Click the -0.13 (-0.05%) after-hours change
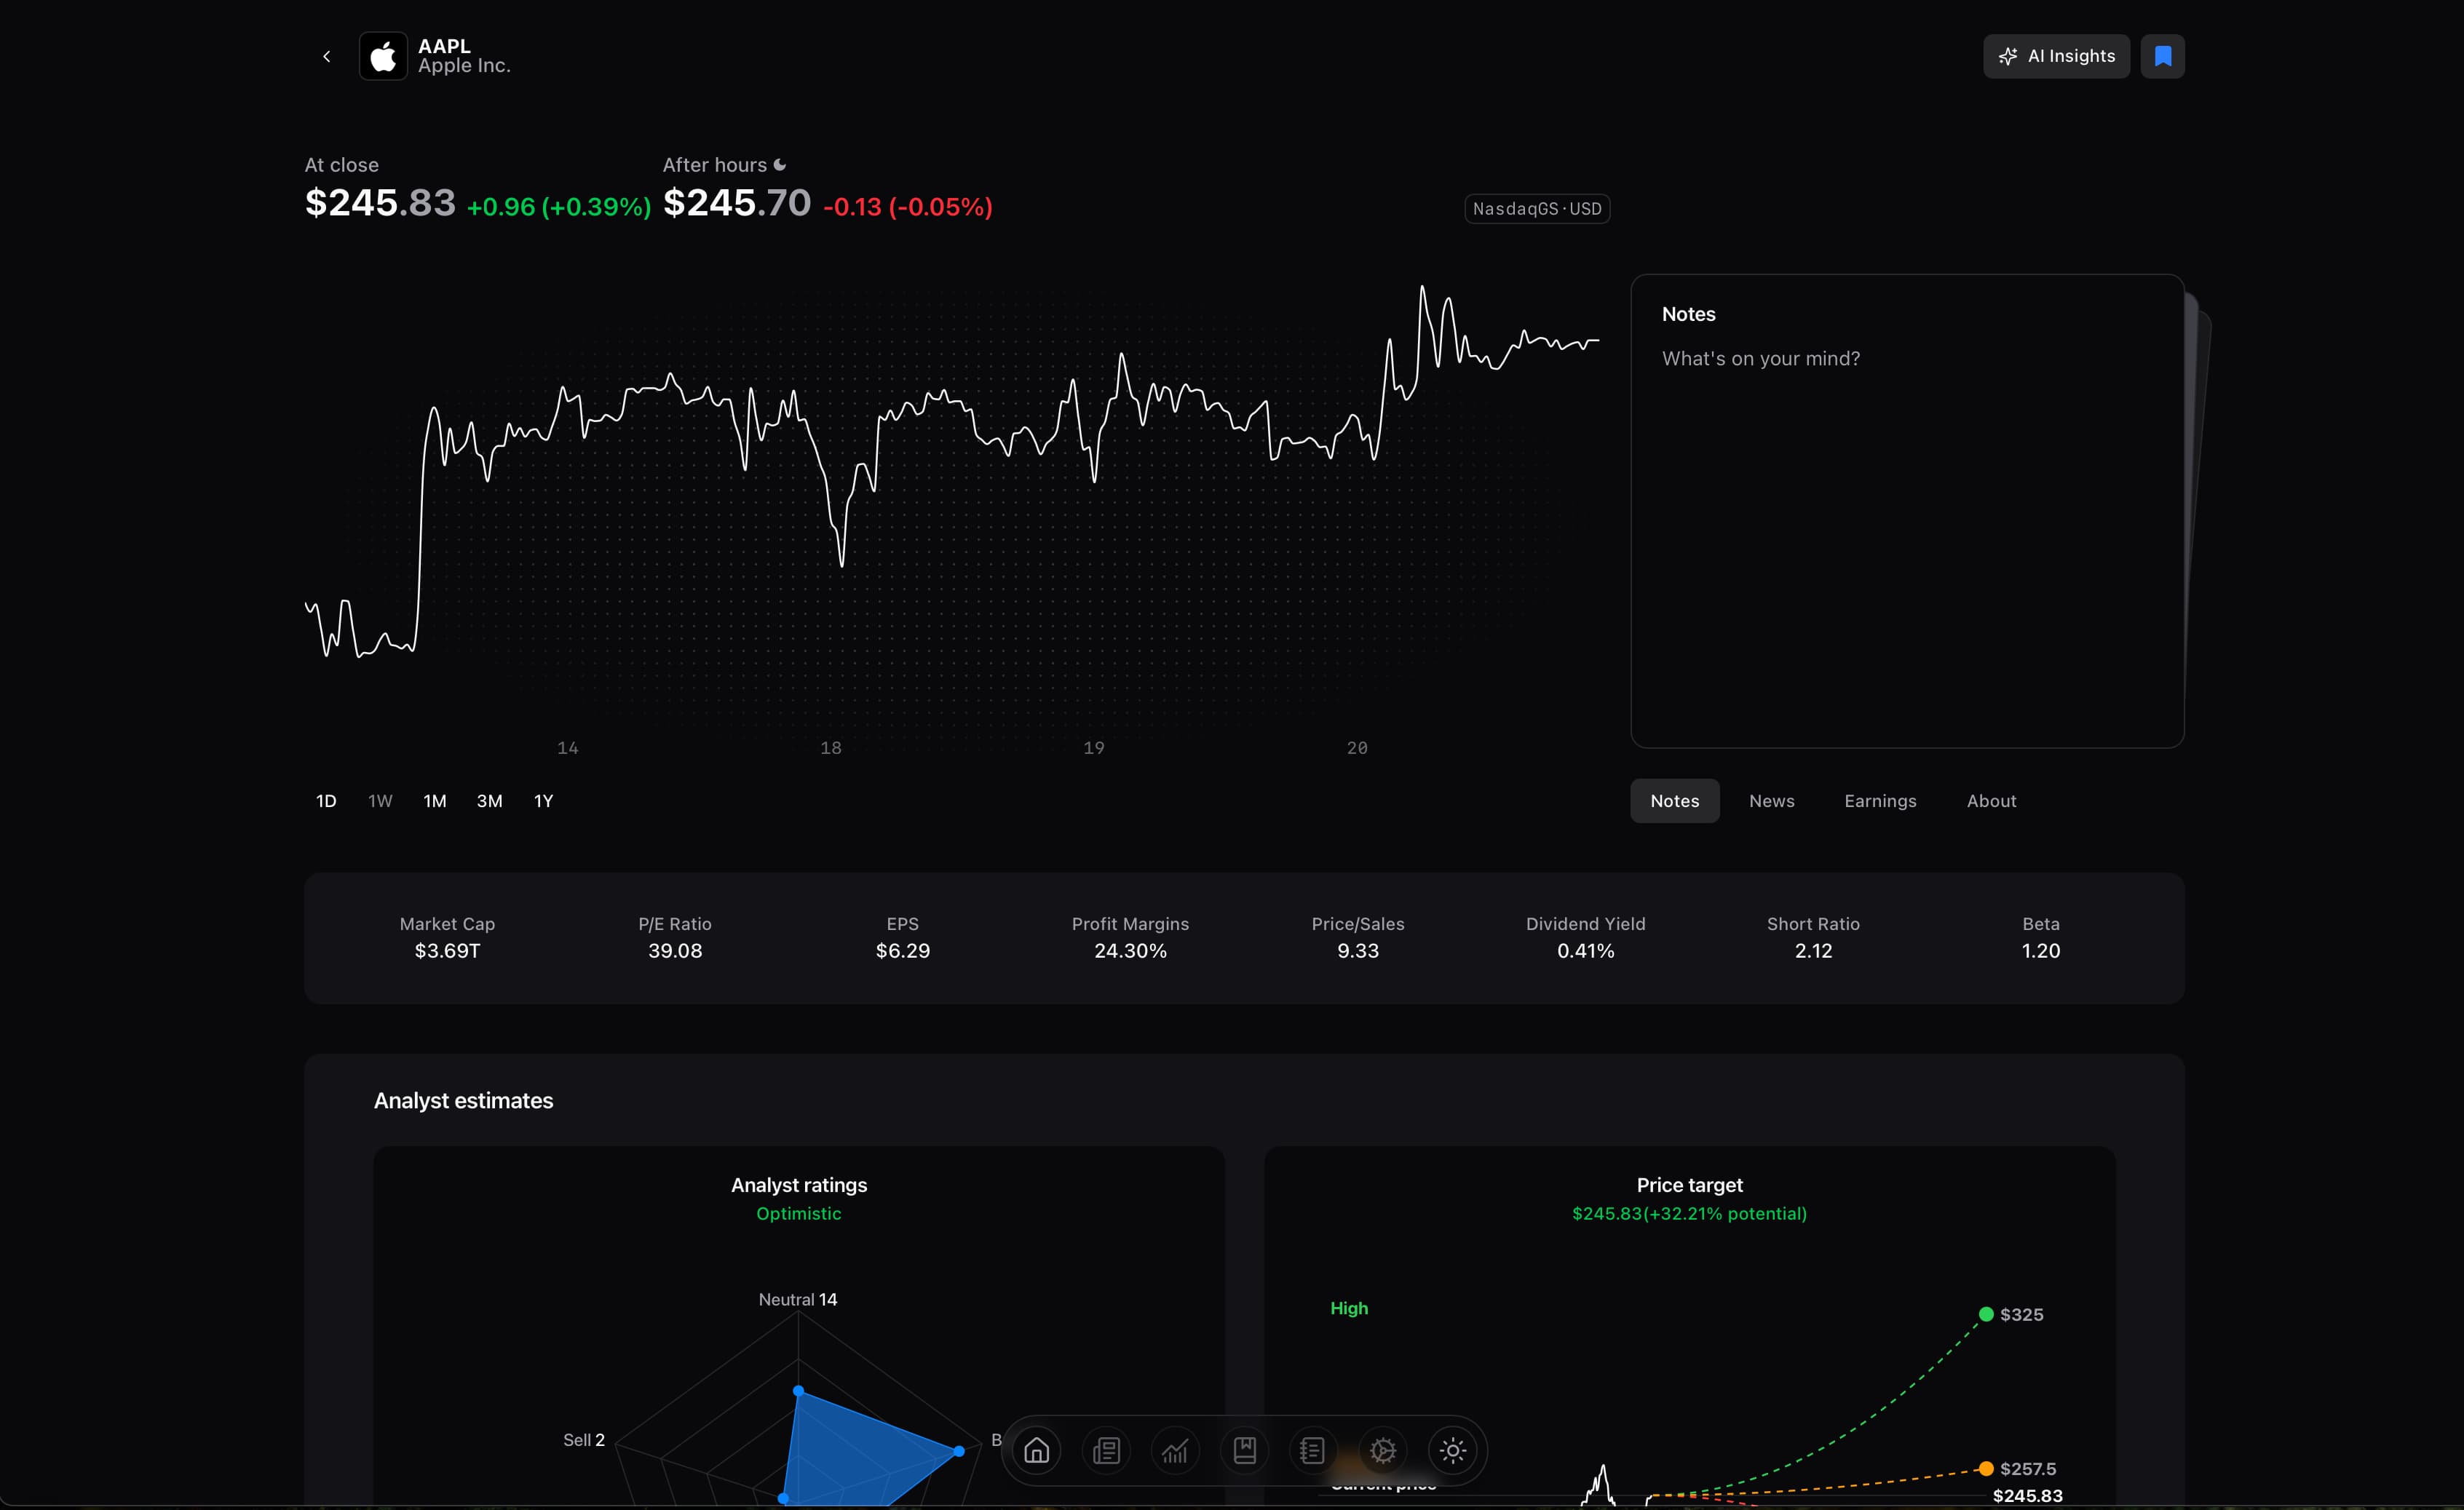Image resolution: width=2464 pixels, height=1510 pixels. (x=908, y=207)
